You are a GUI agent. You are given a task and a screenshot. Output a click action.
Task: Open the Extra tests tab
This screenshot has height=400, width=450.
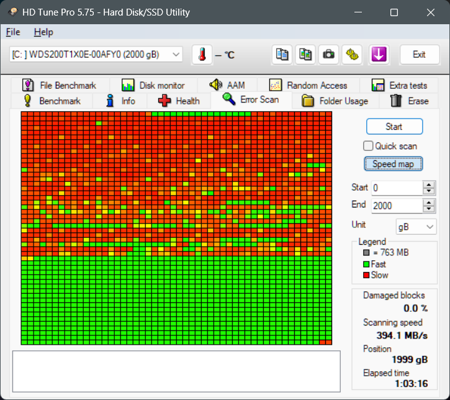pos(399,85)
